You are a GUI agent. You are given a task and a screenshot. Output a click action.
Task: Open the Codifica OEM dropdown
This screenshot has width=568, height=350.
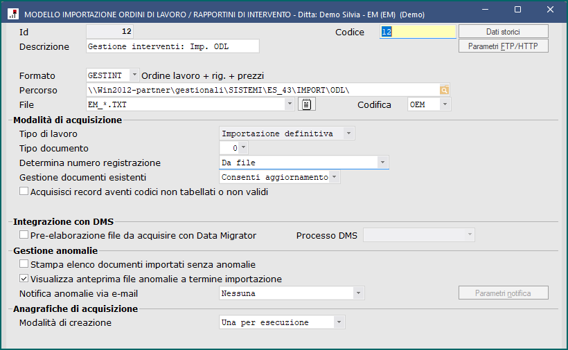(444, 104)
